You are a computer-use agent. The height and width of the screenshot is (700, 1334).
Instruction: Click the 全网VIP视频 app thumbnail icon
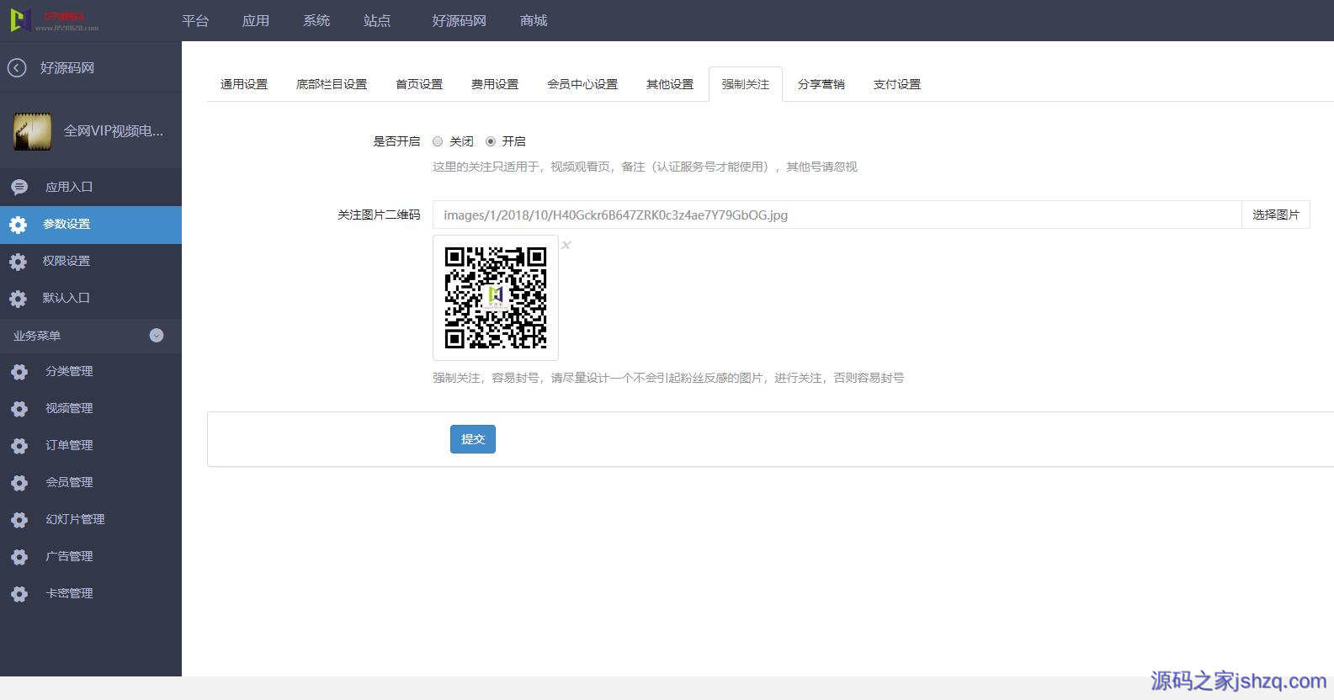point(32,131)
